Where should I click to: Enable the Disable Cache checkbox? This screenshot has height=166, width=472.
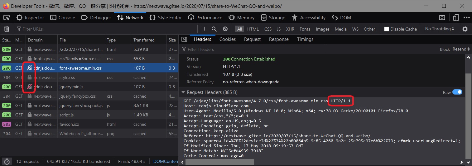[387, 29]
